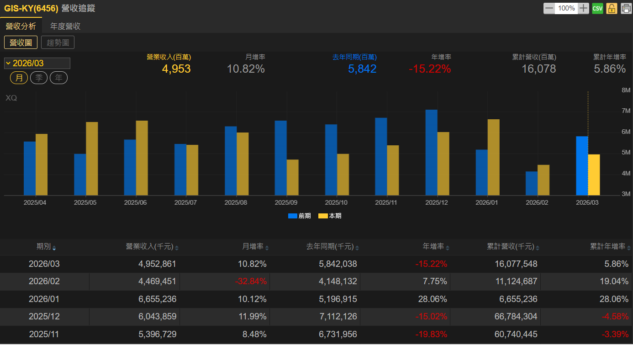
Task: Click the zoom out minus button
Action: tap(549, 8)
